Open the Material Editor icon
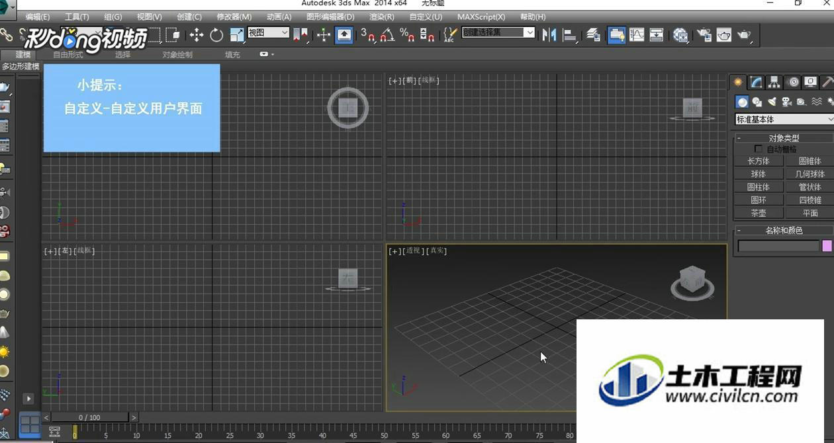 point(680,35)
